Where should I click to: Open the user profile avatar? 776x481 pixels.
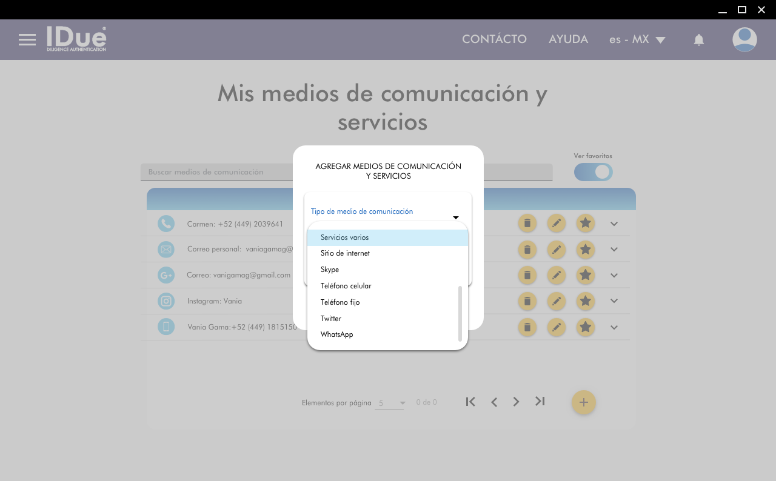[x=744, y=39]
